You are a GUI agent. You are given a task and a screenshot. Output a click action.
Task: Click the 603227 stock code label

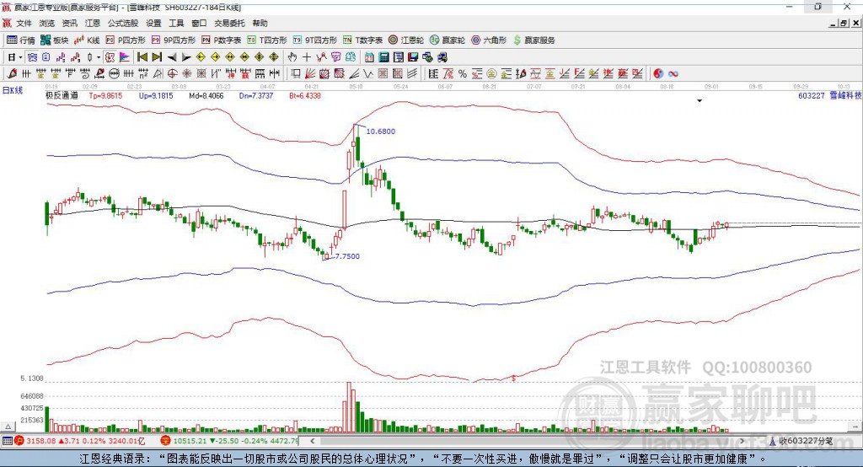pos(812,95)
